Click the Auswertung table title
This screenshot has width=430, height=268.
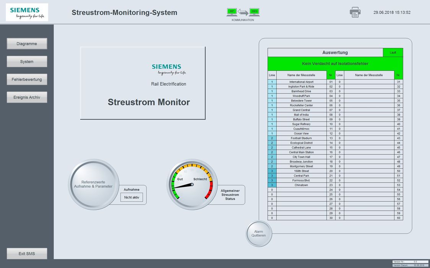coord(335,53)
